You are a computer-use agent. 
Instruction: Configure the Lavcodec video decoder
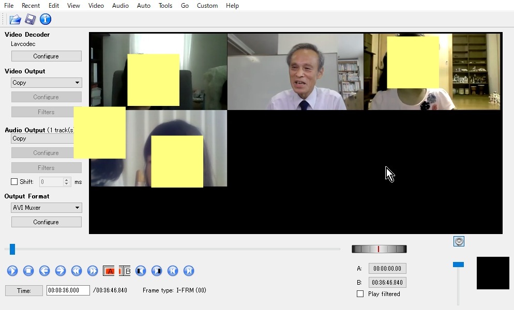tap(46, 56)
